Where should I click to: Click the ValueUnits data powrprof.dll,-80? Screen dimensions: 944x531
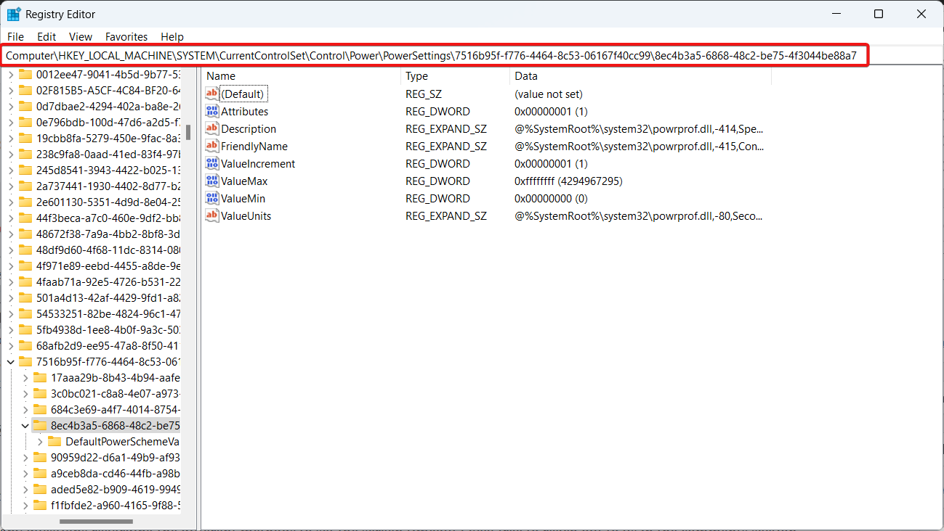tap(639, 215)
